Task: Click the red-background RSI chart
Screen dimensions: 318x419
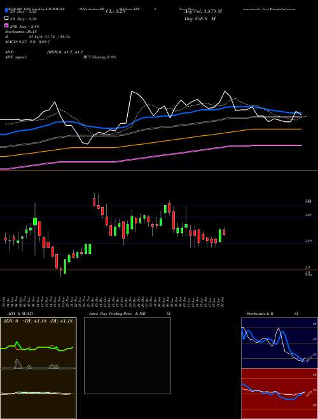Action: pyautogui.click(x=279, y=394)
